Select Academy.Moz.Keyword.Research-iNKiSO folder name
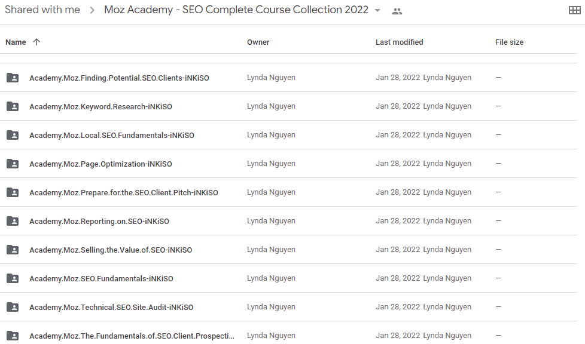 tap(100, 106)
